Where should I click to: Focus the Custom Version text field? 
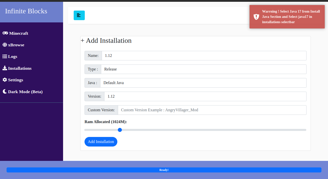point(212,110)
